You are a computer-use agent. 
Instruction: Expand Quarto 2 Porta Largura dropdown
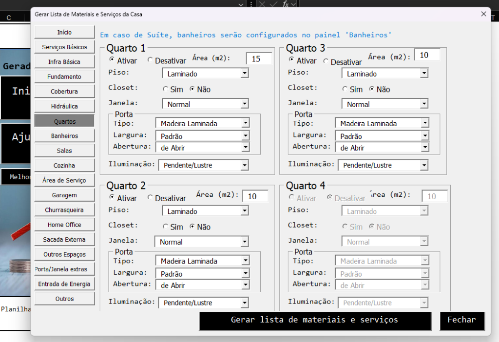(x=246, y=273)
